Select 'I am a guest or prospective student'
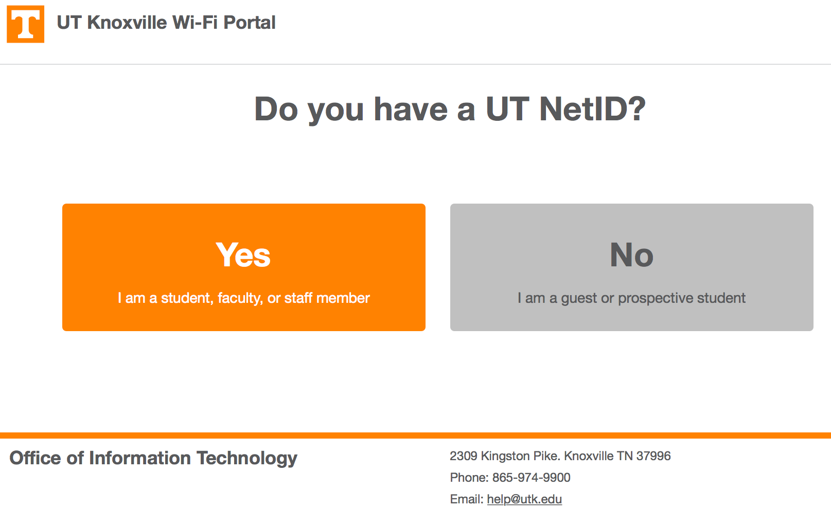The height and width of the screenshot is (508, 831). click(631, 298)
